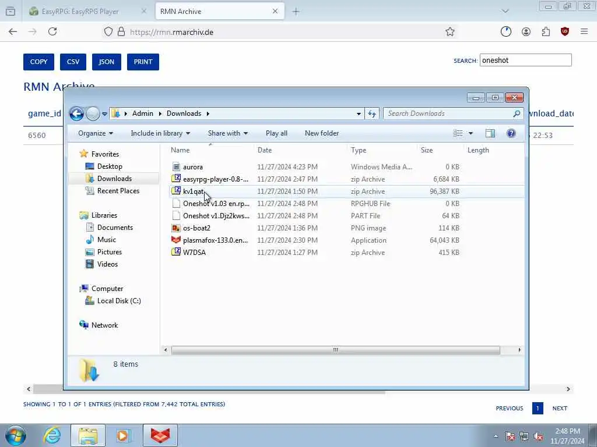Click the change view icon
597x447 pixels.
point(458,133)
